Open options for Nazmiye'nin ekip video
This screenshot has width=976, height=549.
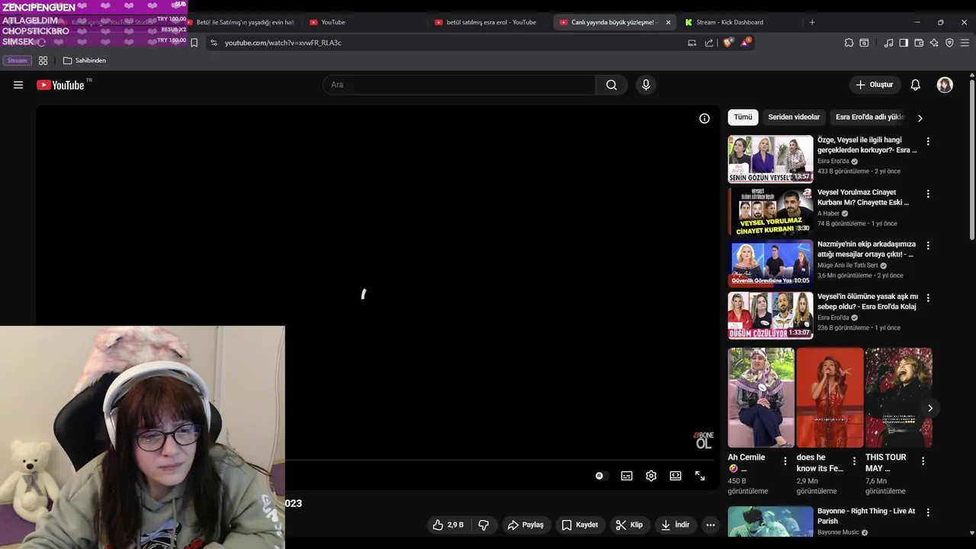click(x=928, y=246)
